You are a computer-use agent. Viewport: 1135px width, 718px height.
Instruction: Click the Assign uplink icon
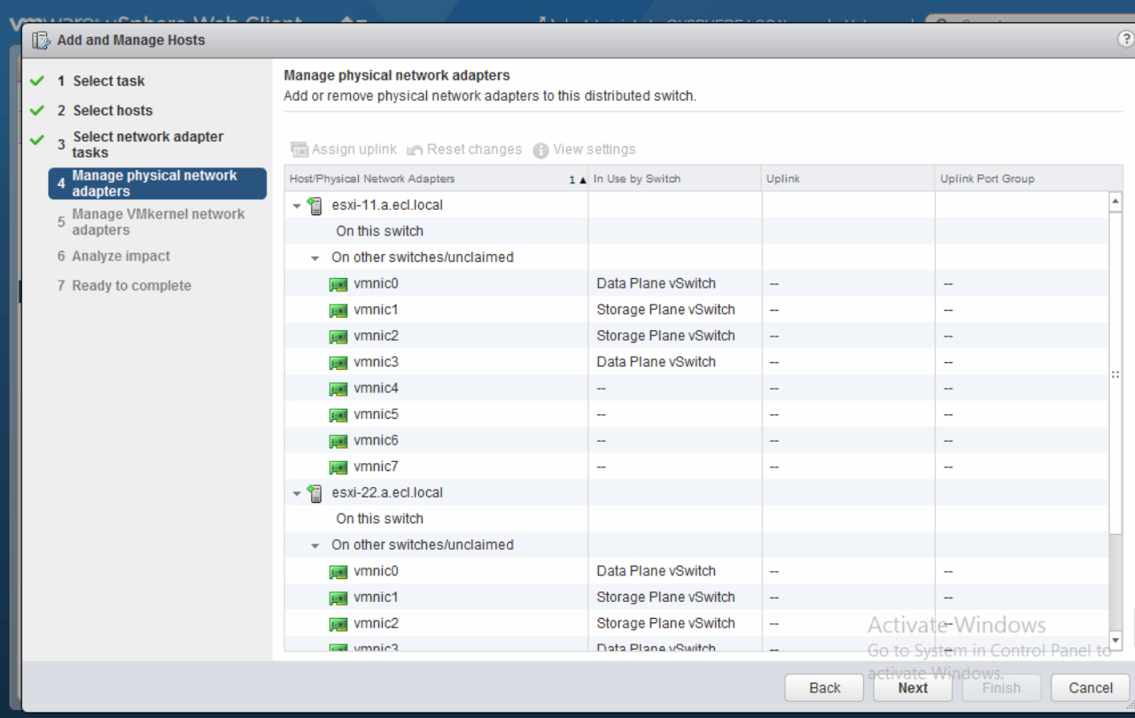299,150
